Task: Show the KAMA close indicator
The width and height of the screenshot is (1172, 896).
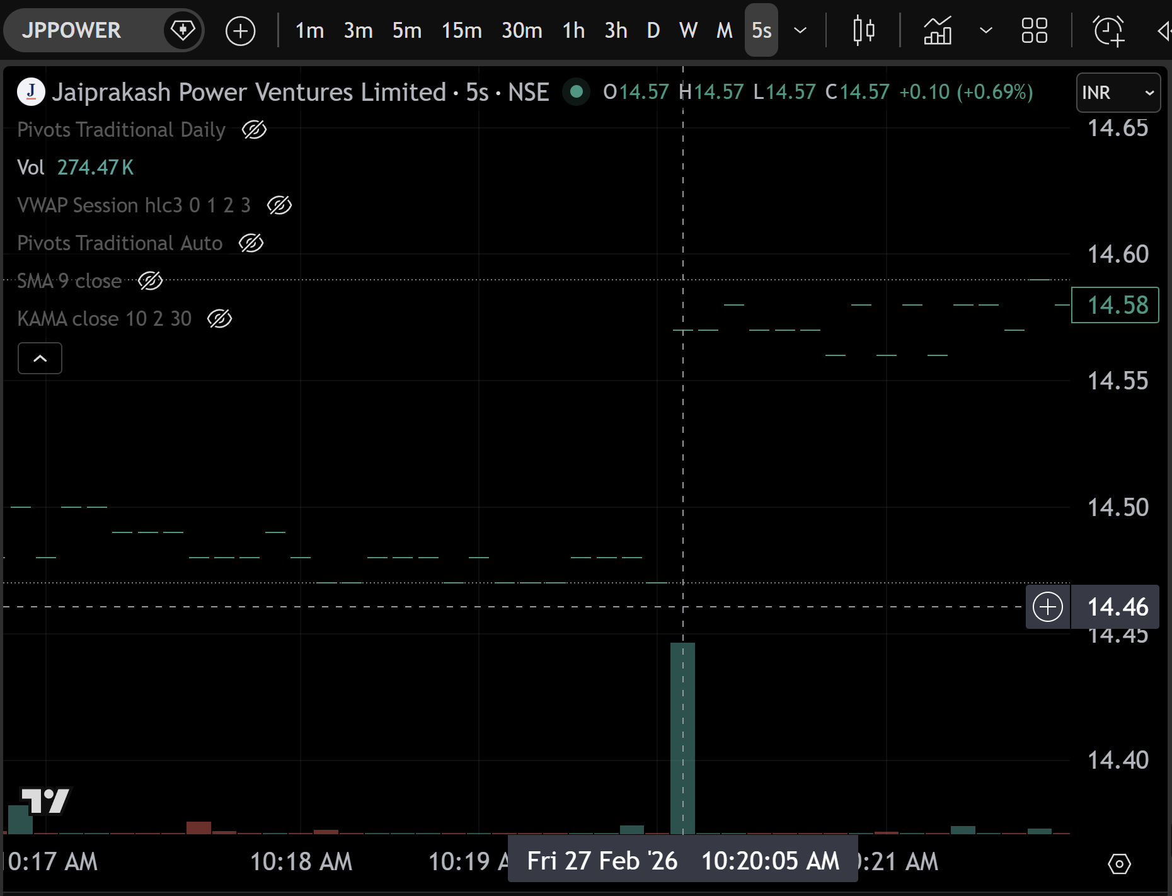Action: pyautogui.click(x=219, y=319)
